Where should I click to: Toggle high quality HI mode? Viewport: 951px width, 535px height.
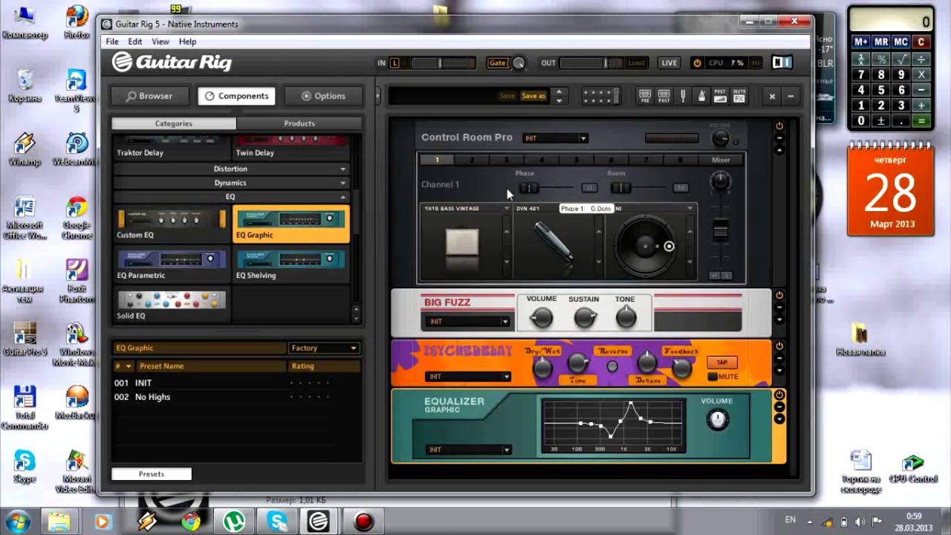tap(756, 63)
